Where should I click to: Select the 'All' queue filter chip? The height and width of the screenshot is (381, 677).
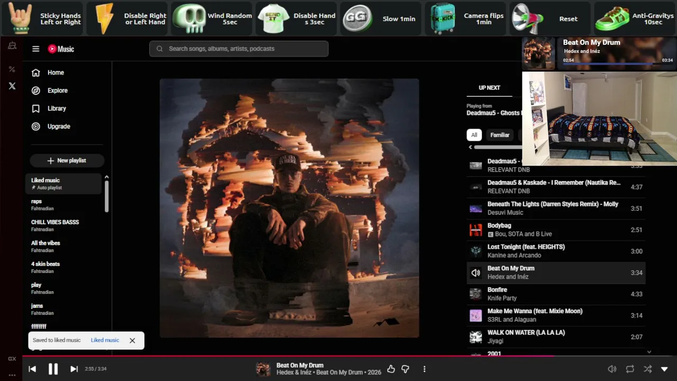pos(474,135)
